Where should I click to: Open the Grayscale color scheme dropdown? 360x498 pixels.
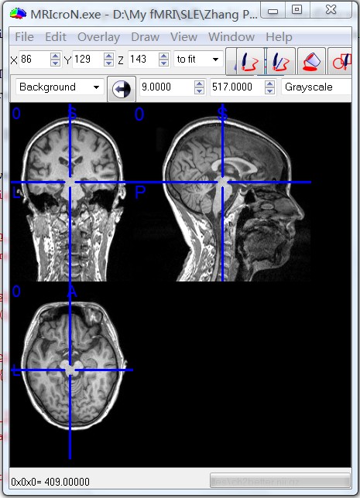point(317,87)
